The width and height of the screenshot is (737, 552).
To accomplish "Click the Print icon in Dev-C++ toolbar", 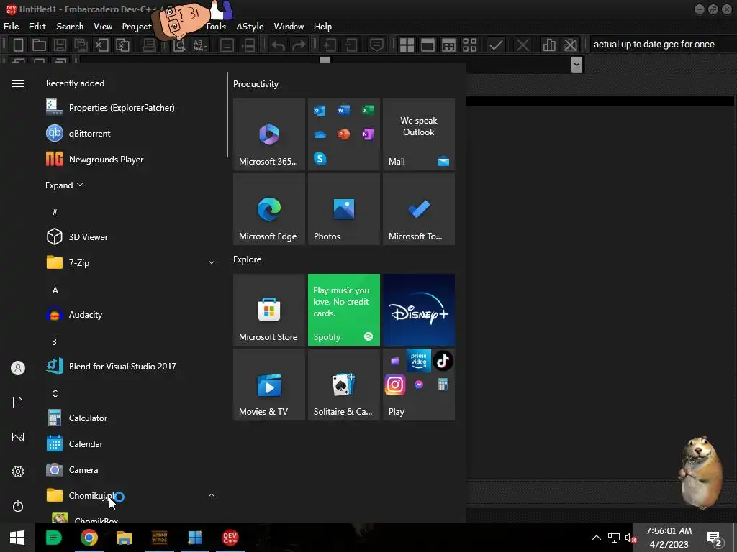I will [149, 45].
